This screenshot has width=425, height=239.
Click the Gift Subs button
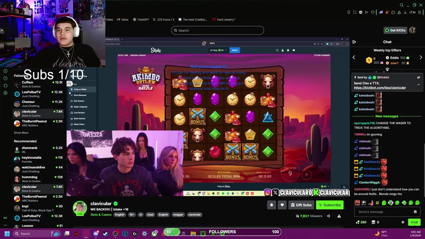point(301,205)
